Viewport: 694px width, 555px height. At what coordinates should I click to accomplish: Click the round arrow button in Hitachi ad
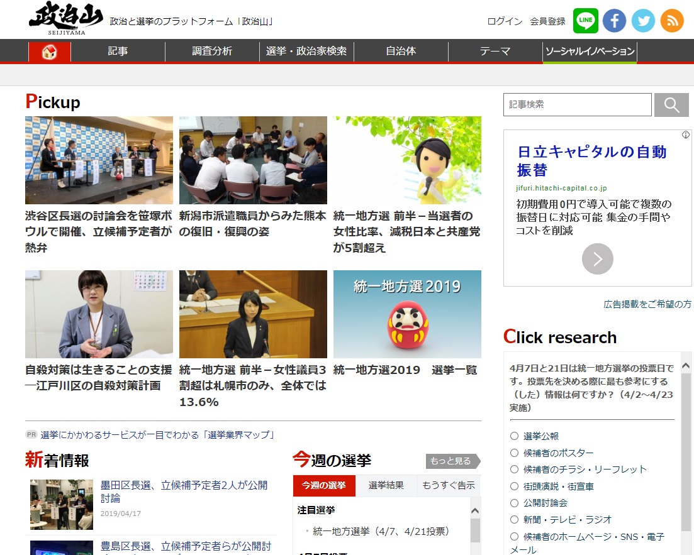click(597, 259)
